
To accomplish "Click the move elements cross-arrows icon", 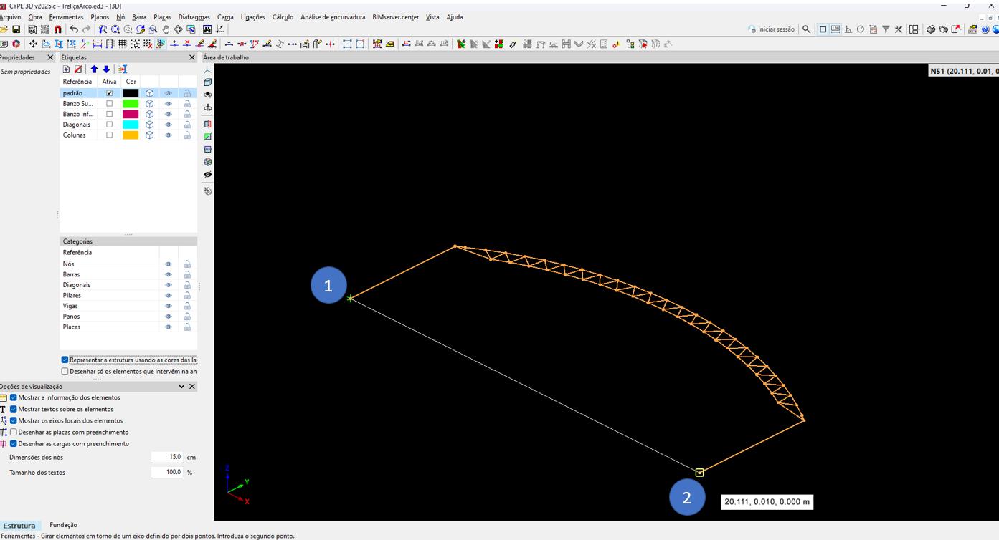I will (x=33, y=44).
